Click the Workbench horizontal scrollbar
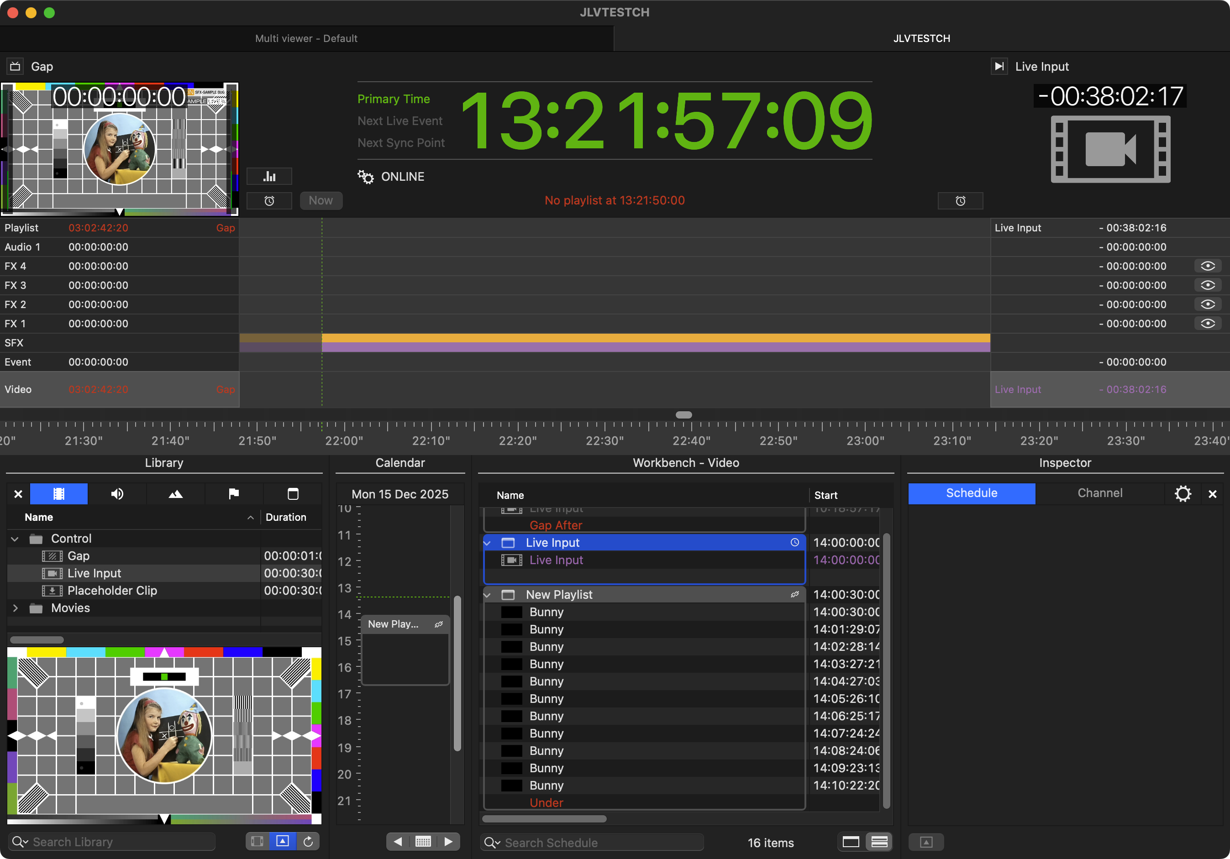Screen dimensions: 1230x859 pyautogui.click(x=544, y=818)
